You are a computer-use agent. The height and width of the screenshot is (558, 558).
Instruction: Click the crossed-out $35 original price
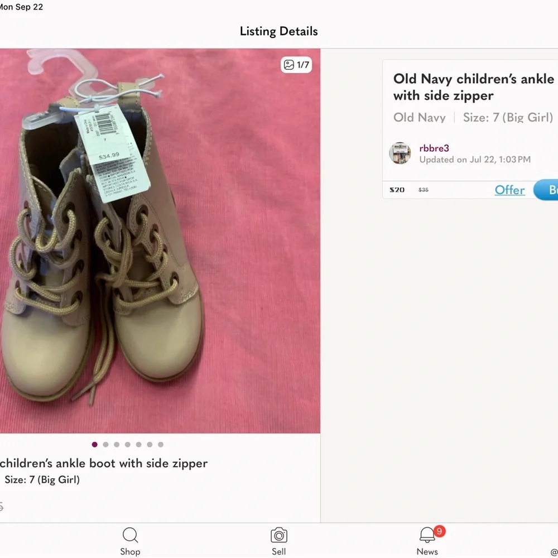pyautogui.click(x=424, y=190)
